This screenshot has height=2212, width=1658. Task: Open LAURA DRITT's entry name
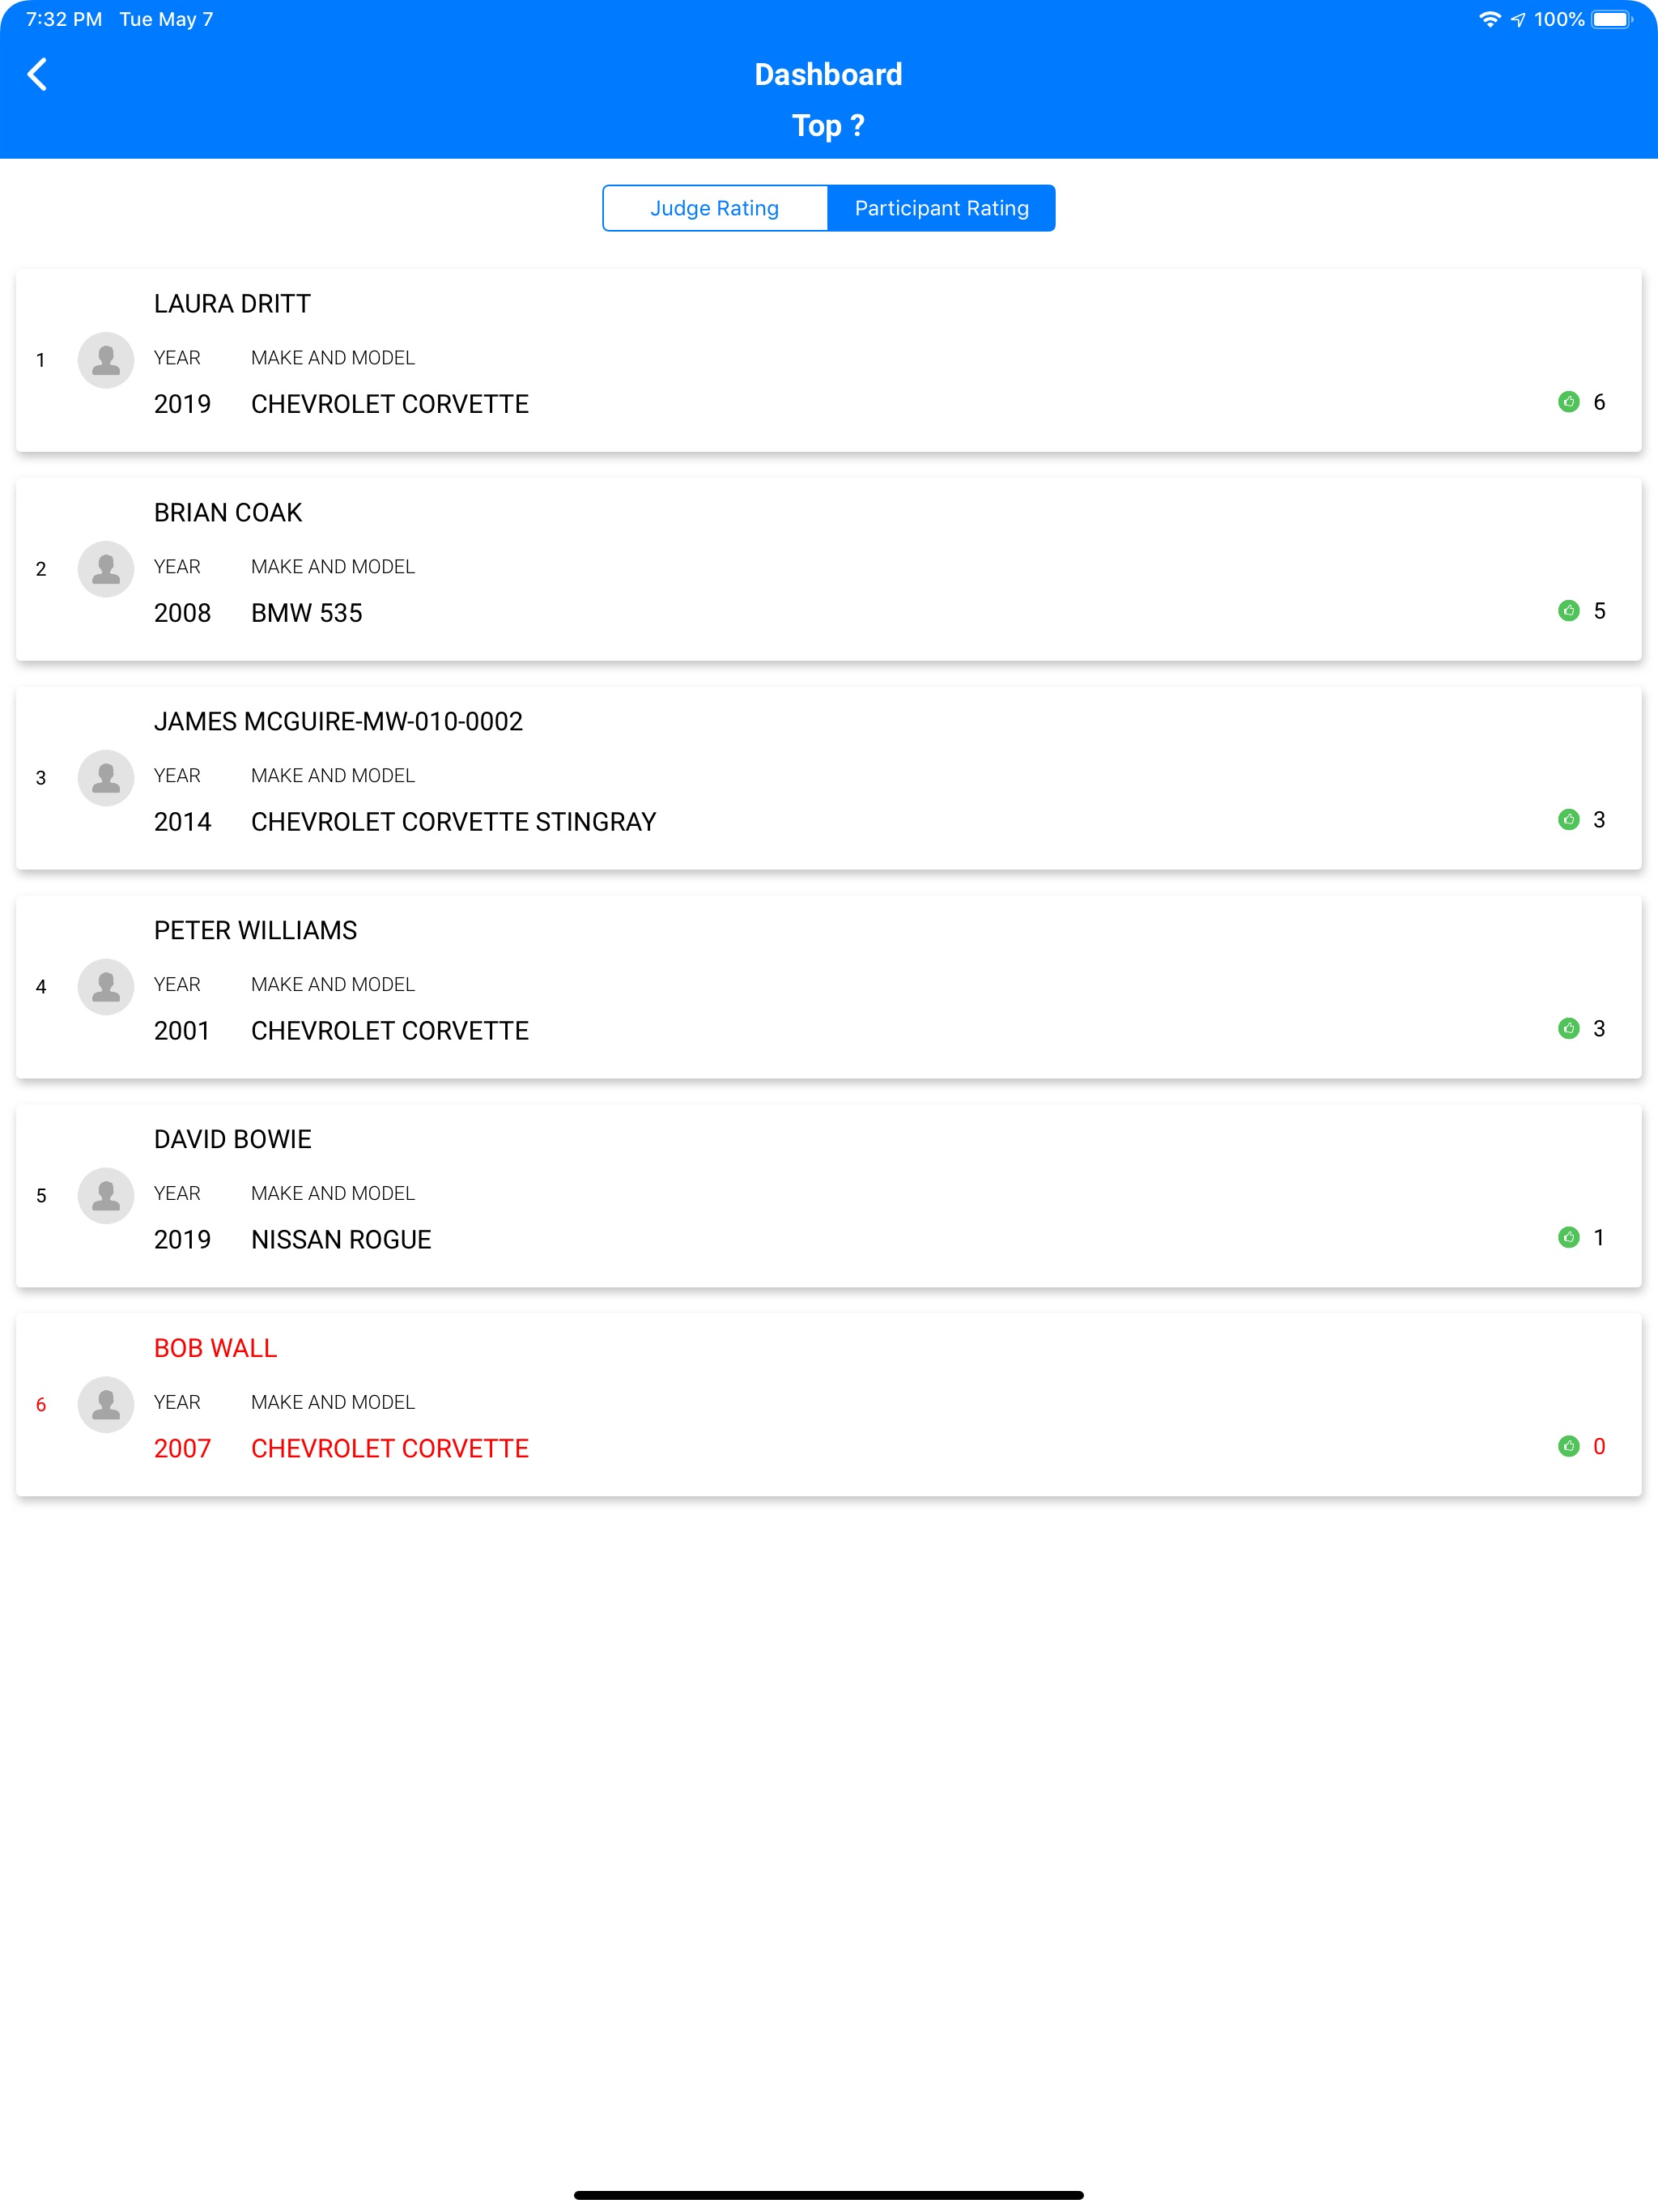coord(232,304)
